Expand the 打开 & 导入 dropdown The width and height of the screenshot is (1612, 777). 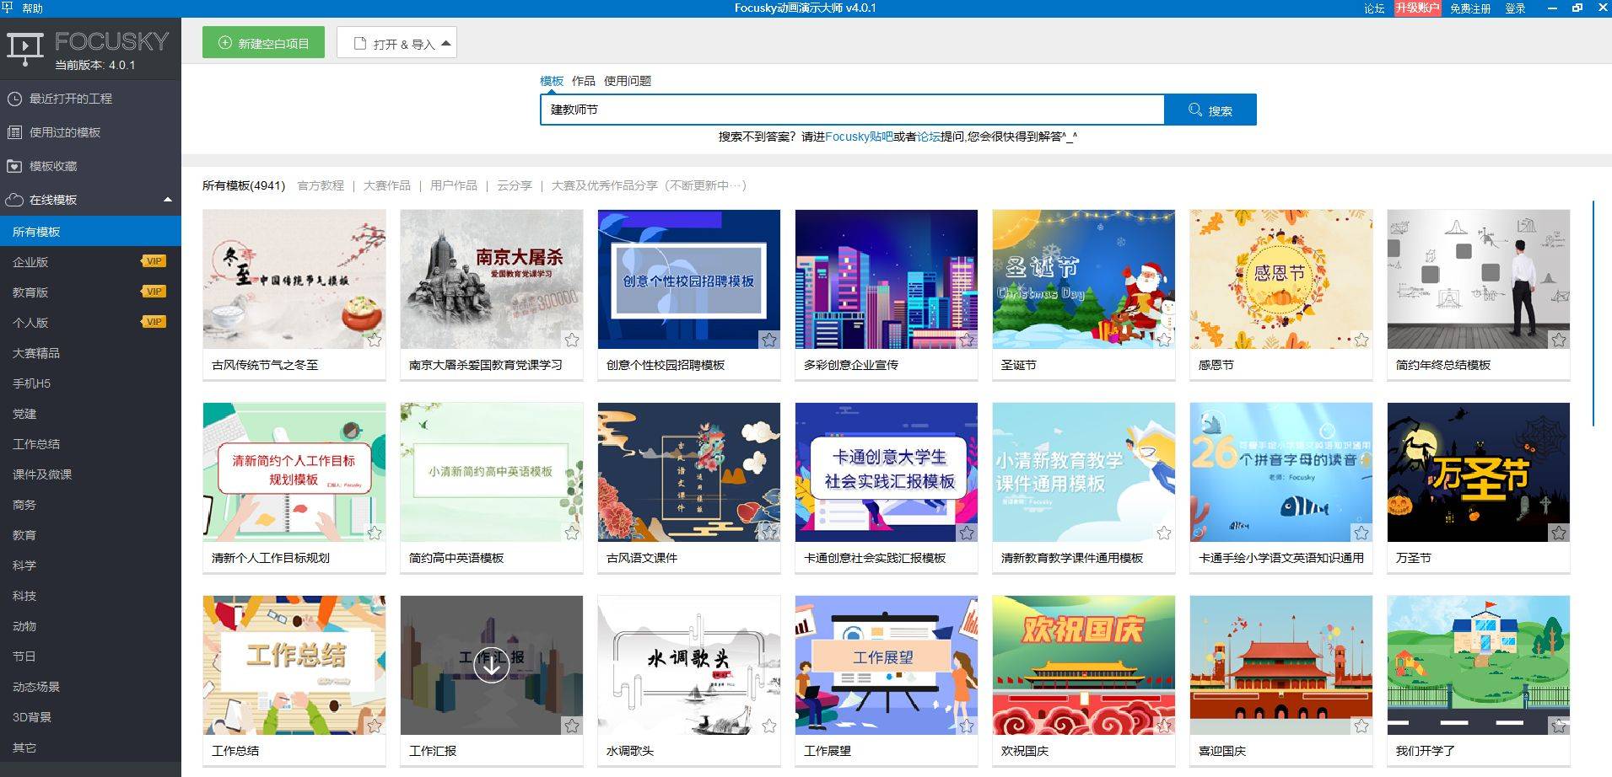[445, 43]
